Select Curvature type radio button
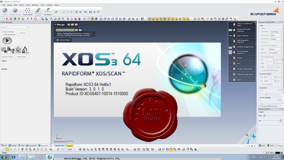This screenshot has width=284, height=160. [261, 35]
